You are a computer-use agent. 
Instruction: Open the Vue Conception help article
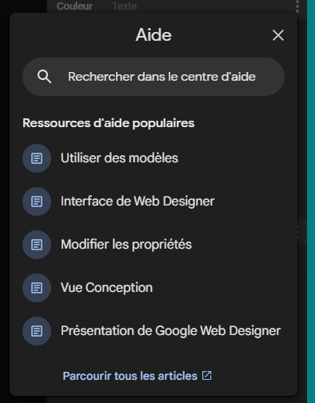pyautogui.click(x=106, y=288)
